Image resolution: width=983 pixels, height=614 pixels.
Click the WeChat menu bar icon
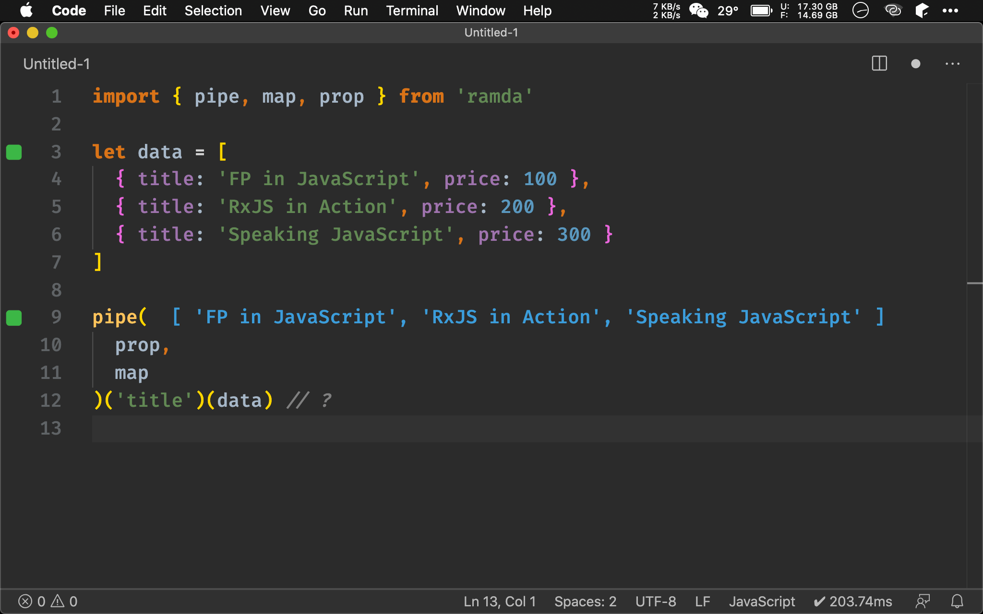698,11
